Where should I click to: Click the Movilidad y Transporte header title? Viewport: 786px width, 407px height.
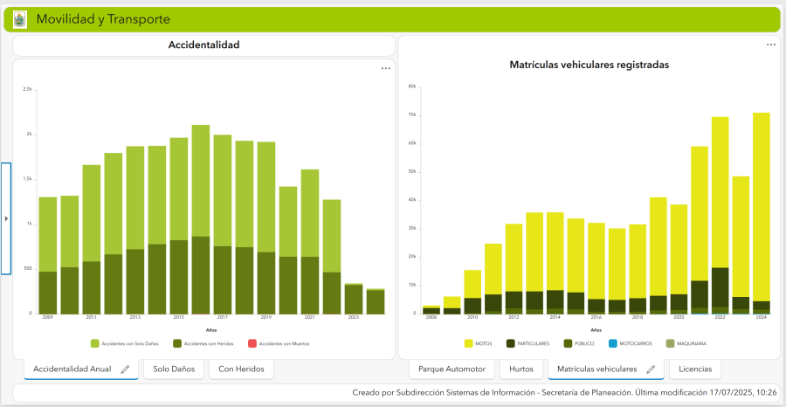103,19
